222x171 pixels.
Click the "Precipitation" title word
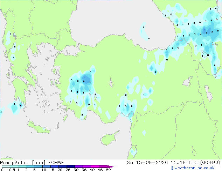15,163
